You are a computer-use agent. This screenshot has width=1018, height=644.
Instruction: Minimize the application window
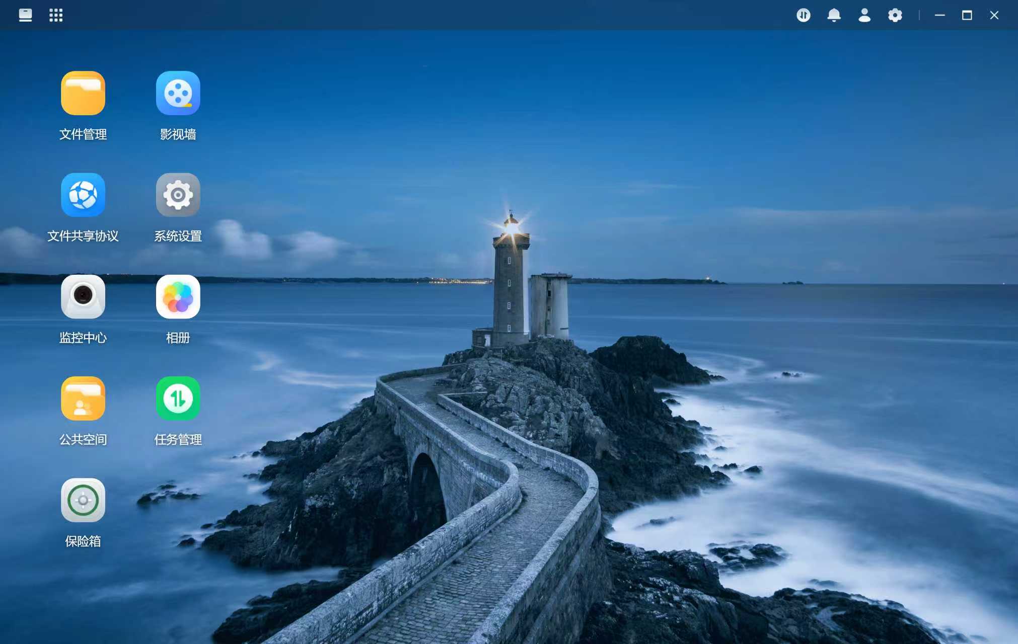coord(939,15)
